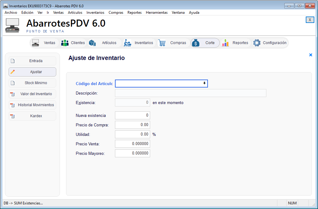Open the Reportes menu in menu bar
The height and width of the screenshot is (209, 318).
click(x=135, y=13)
